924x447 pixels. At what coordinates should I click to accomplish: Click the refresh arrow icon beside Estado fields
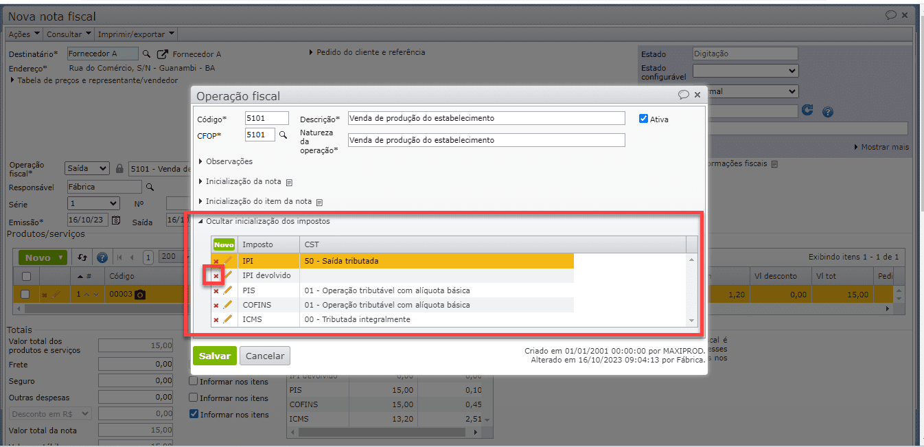(x=808, y=111)
